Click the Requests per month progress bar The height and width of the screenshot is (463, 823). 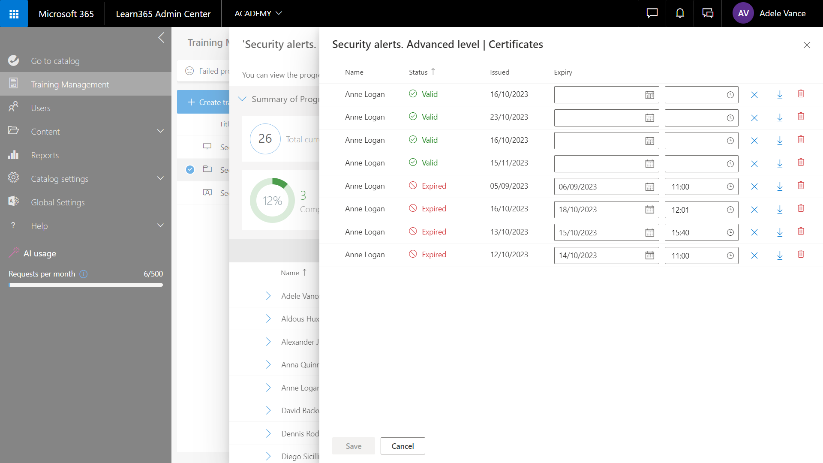(86, 285)
